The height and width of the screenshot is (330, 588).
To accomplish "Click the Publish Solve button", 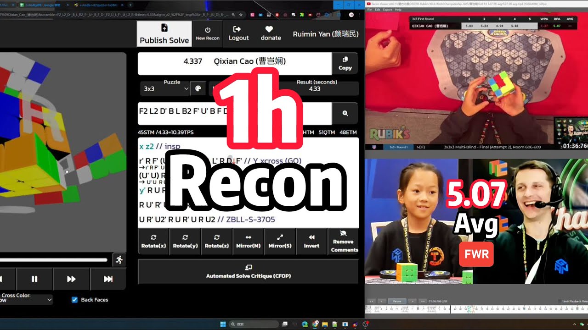I will tap(164, 33).
